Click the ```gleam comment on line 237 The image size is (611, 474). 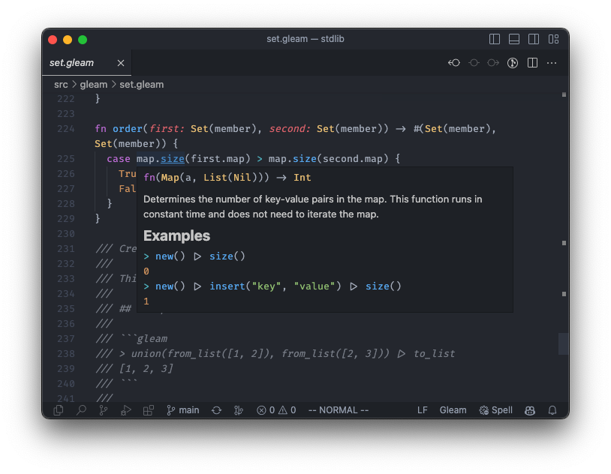[x=144, y=339]
